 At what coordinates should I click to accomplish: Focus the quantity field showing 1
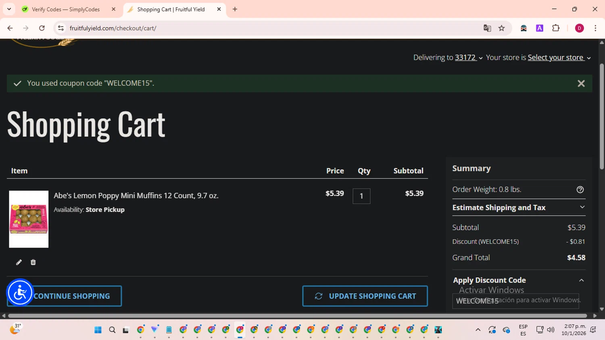(x=361, y=196)
